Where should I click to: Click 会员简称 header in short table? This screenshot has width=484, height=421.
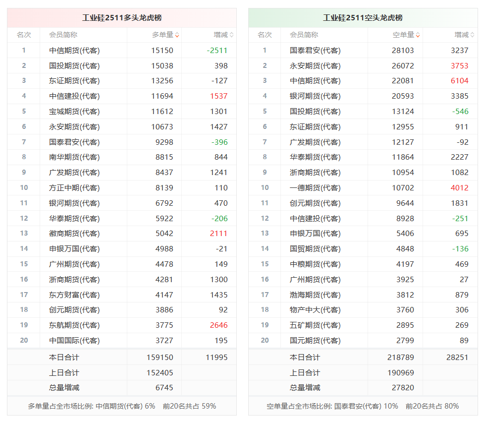(x=304, y=35)
